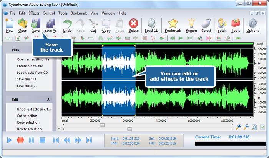Click the yellow-cyan spectrum icon in small toolbar

coord(238,38)
